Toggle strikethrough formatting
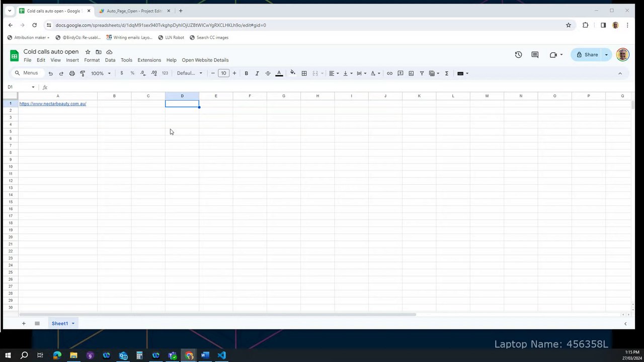The height and width of the screenshot is (362, 644). coord(268,73)
